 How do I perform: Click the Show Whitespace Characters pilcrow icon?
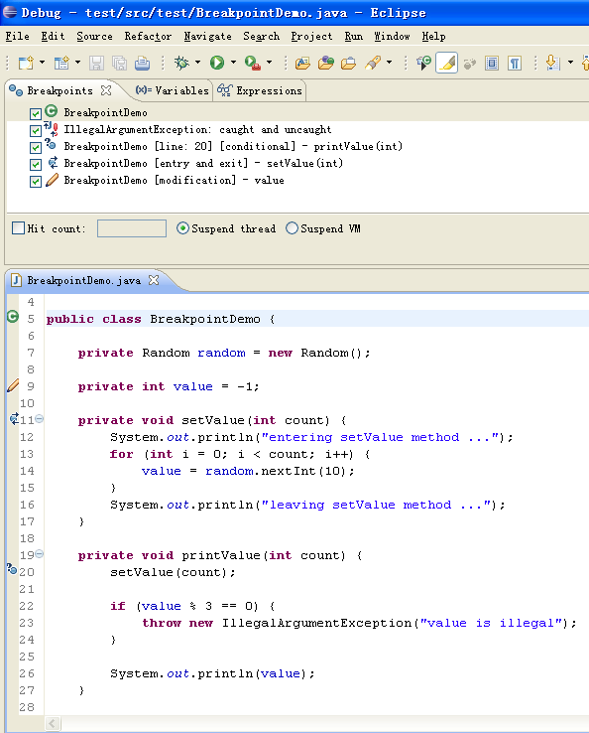pyautogui.click(x=515, y=63)
